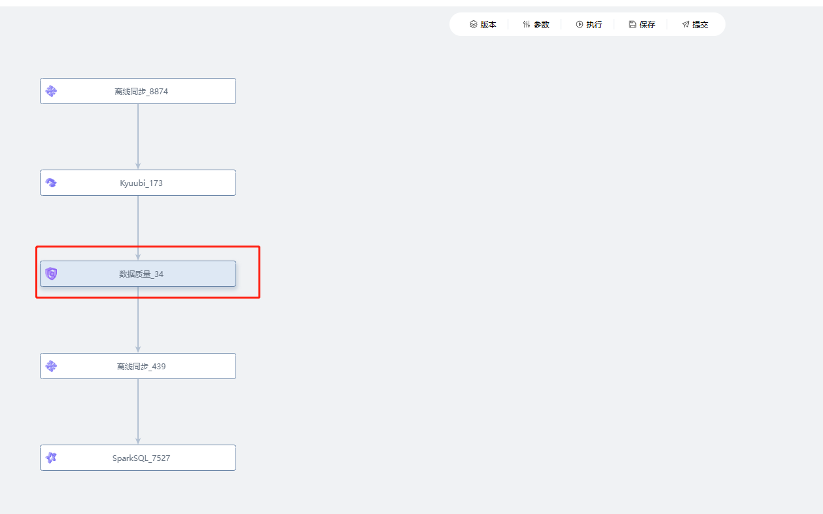Click the 版本 layers icon
Screen dimensions: 823x514
[x=474, y=24]
